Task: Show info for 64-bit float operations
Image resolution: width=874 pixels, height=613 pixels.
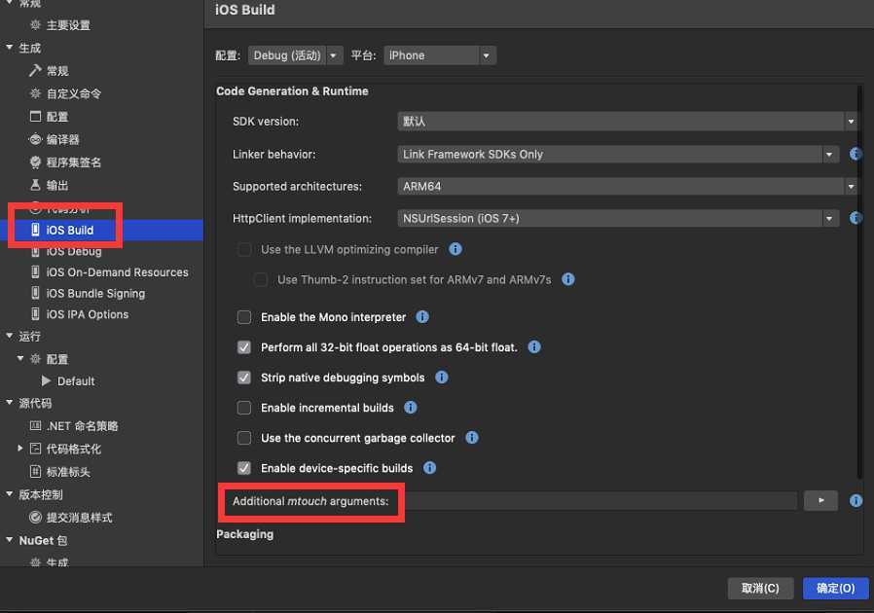Action: coord(534,347)
